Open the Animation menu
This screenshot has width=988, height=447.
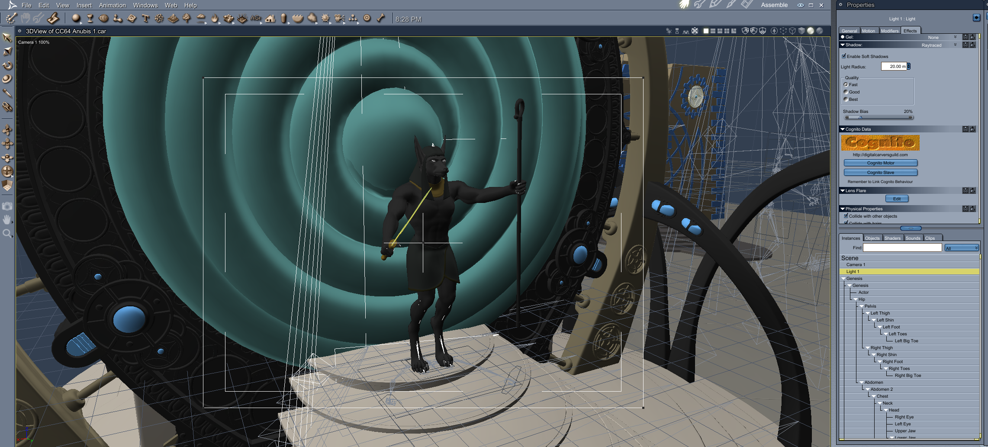tap(113, 5)
